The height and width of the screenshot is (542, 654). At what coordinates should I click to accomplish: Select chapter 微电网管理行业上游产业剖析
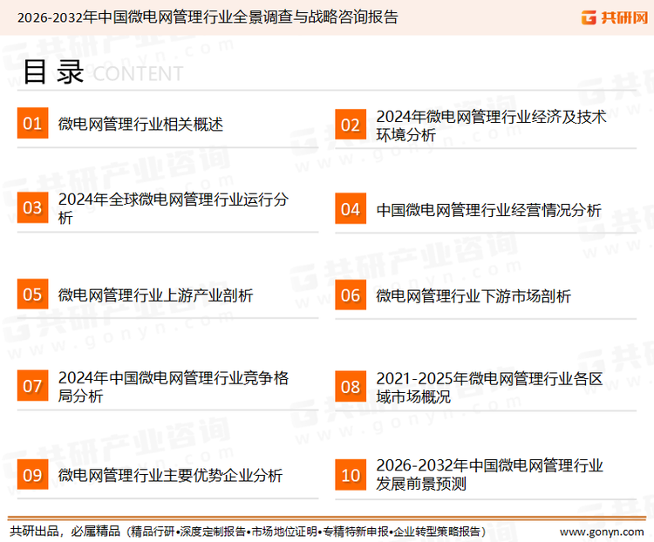coord(155,295)
